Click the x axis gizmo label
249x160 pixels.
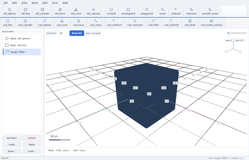click(226, 51)
